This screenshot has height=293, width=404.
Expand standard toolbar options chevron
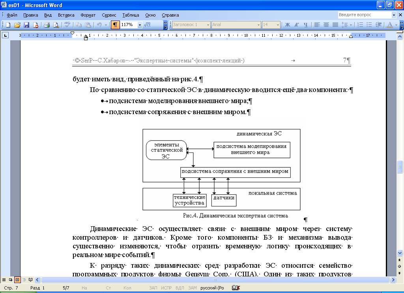(165, 25)
